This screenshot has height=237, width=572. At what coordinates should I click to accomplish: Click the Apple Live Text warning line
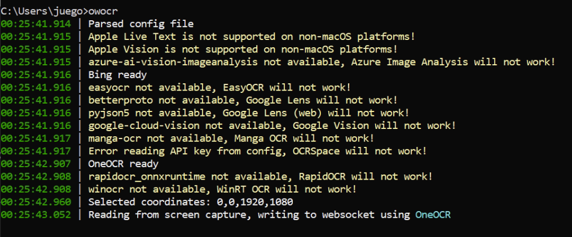tap(252, 37)
